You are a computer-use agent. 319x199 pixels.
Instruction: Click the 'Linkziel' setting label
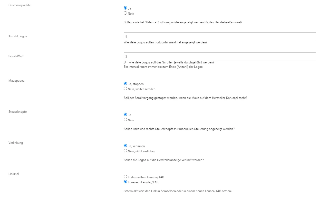click(x=14, y=174)
